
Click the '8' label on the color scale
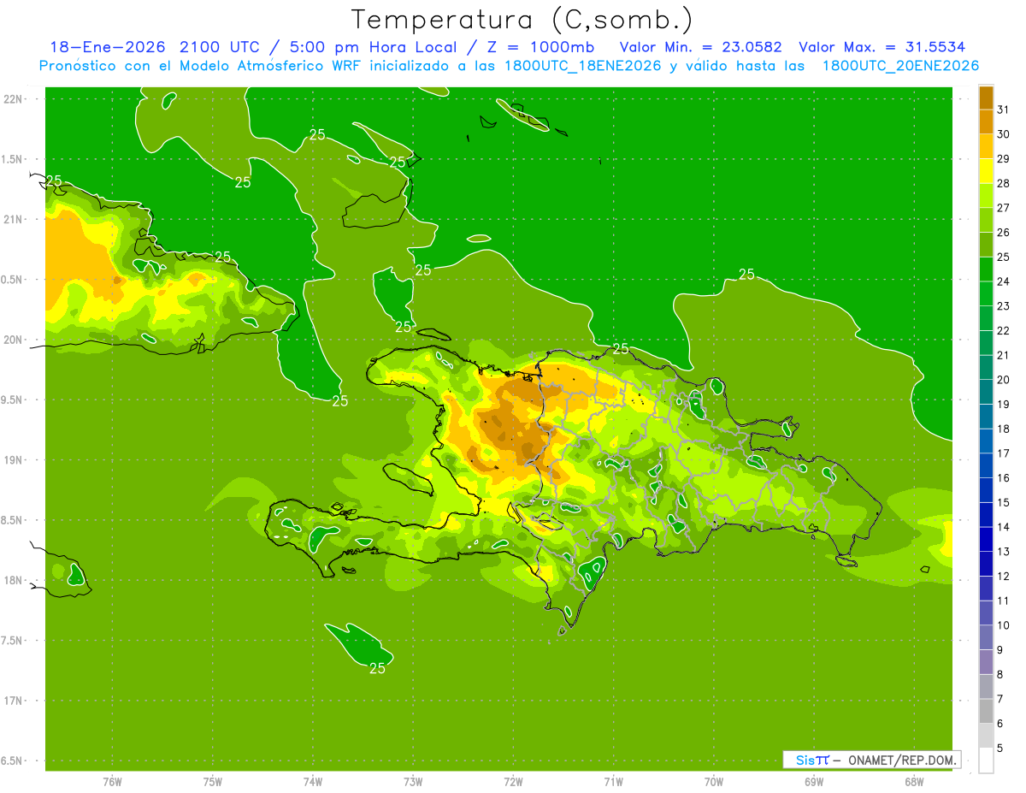coord(1000,674)
